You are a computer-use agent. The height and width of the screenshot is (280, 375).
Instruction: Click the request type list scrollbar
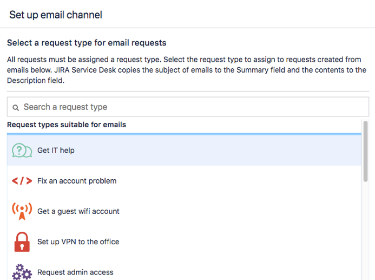pos(365,151)
